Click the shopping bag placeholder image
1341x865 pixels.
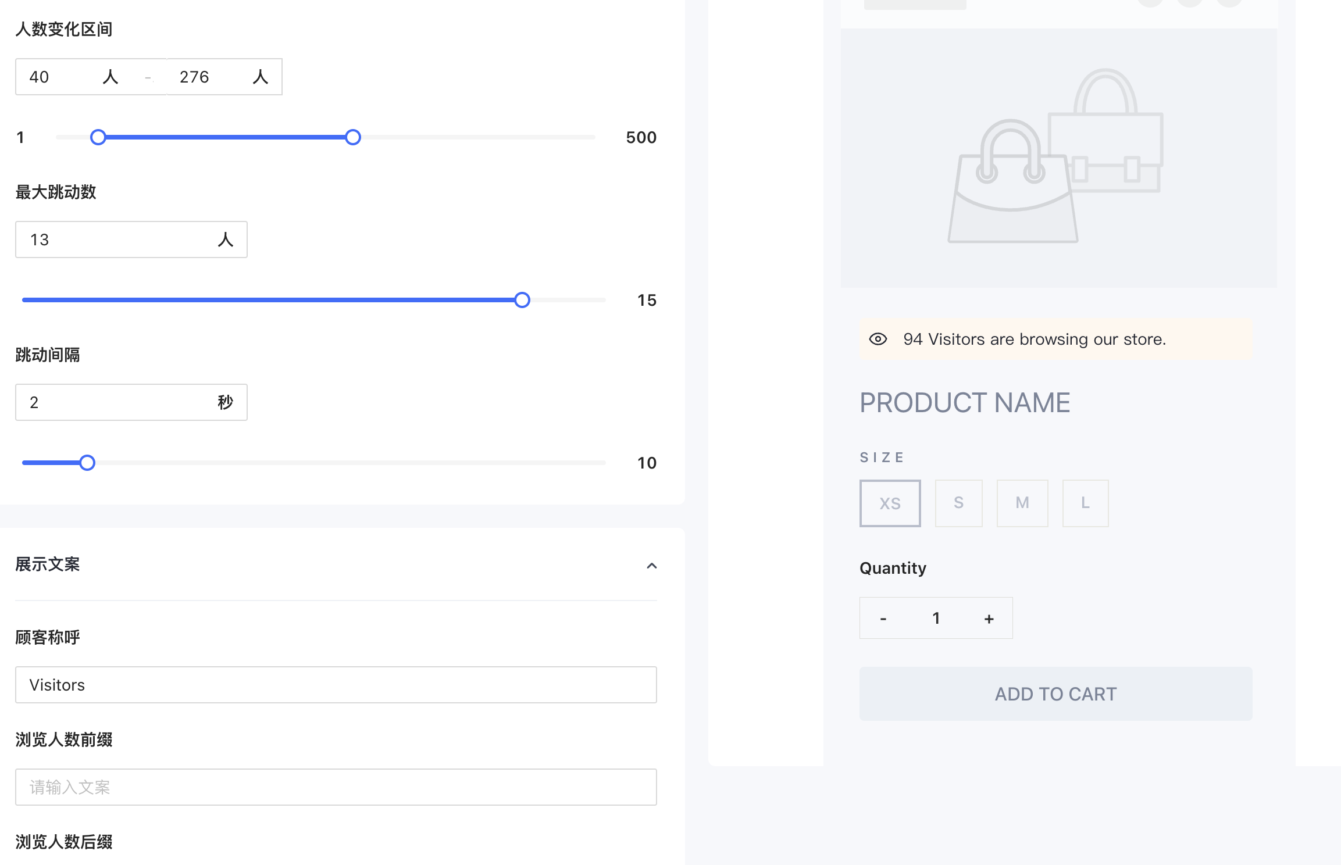[1057, 157]
